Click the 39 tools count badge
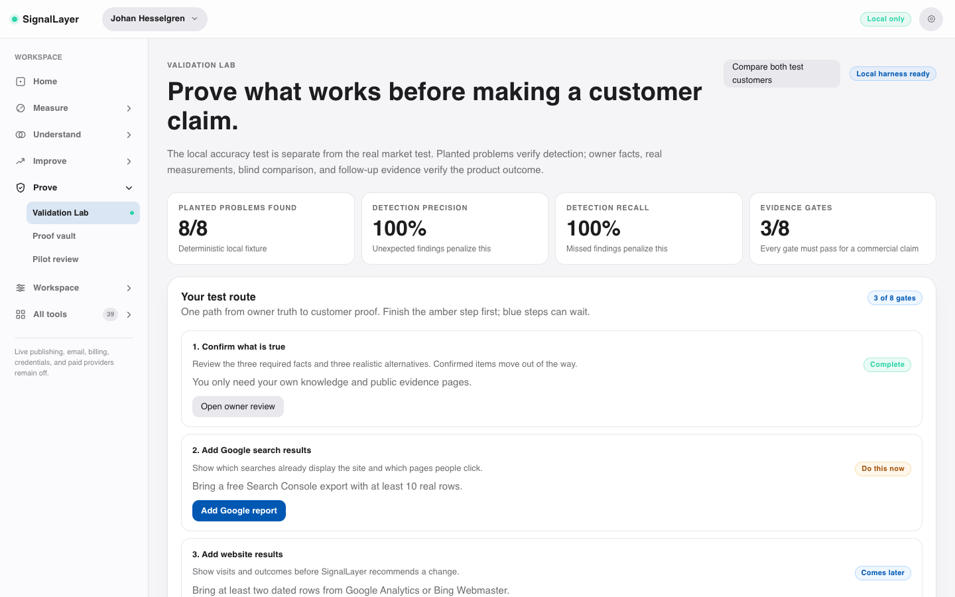 pos(110,314)
